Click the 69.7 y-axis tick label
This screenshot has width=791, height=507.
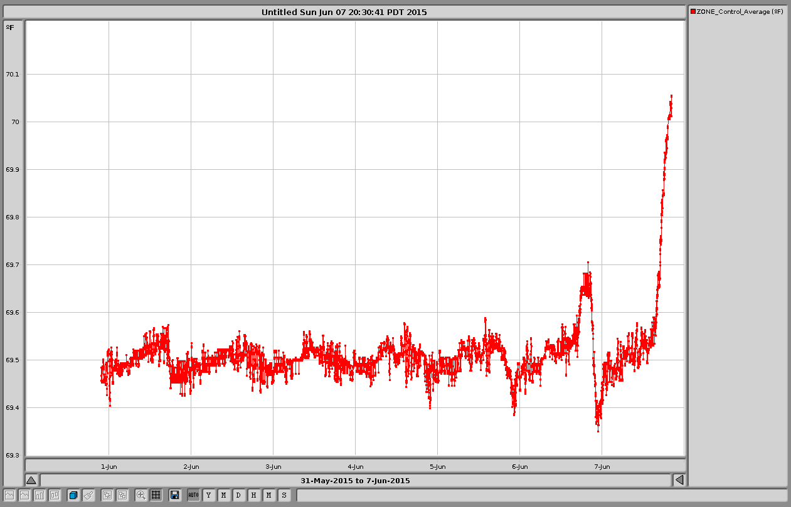13,264
